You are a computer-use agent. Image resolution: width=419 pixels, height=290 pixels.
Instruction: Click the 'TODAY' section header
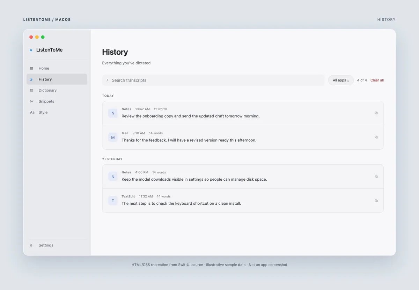108,96
